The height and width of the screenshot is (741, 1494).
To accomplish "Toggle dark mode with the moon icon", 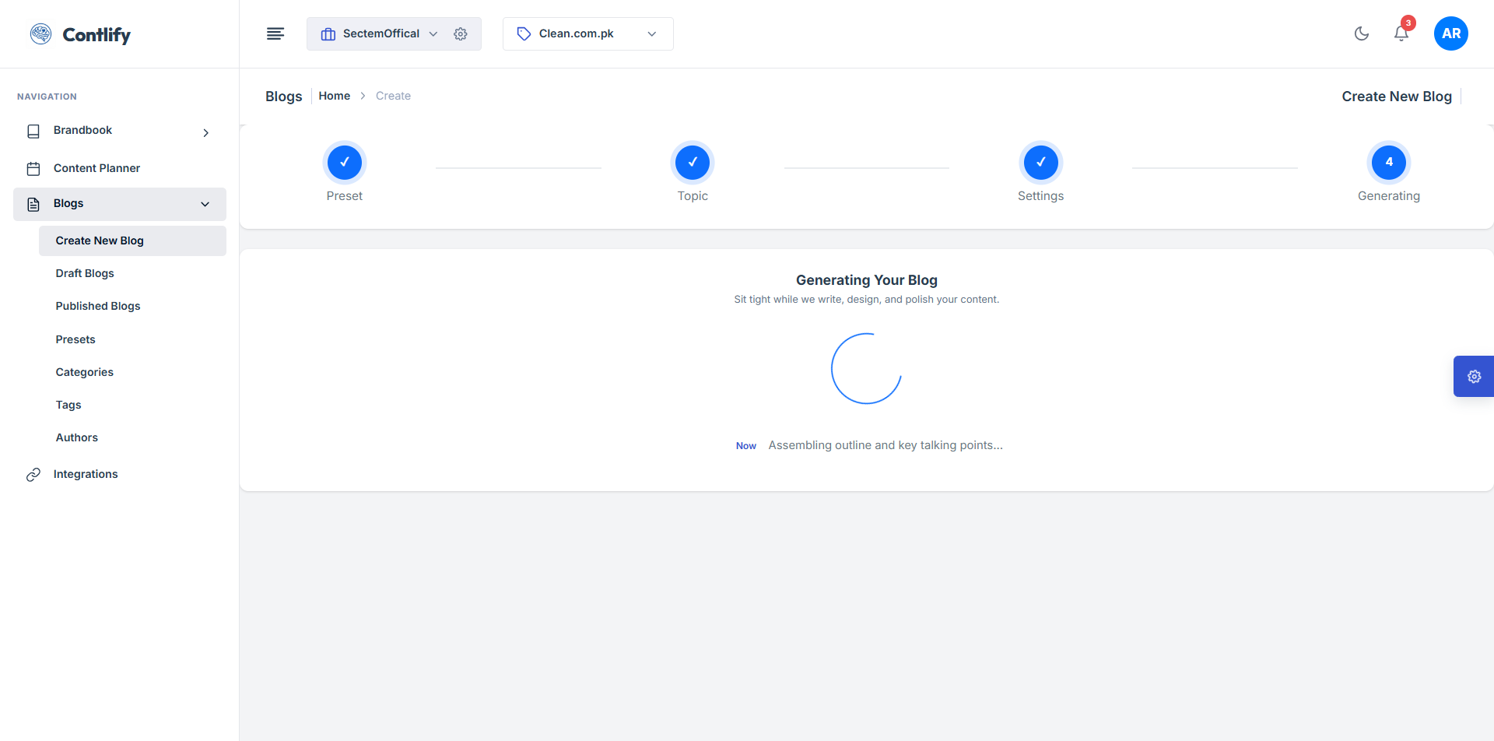I will click(x=1361, y=33).
